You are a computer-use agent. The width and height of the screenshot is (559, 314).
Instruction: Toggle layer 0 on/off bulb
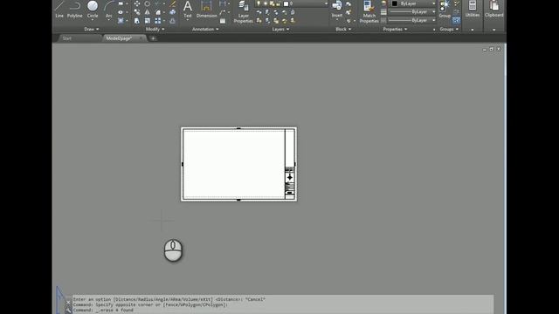tap(259, 3)
